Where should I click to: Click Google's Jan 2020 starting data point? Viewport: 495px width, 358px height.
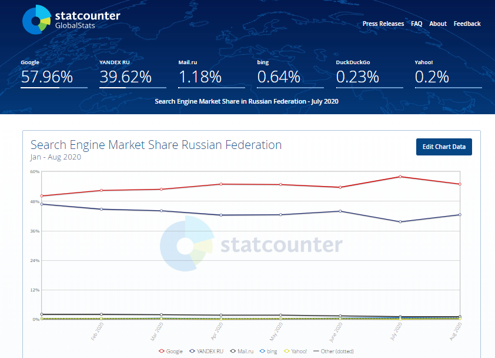point(42,195)
